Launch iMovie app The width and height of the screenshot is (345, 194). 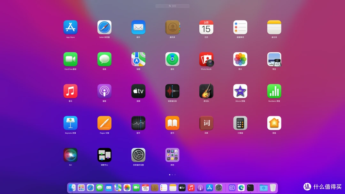pos(240,91)
